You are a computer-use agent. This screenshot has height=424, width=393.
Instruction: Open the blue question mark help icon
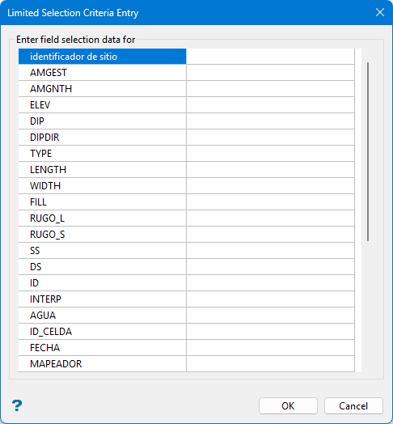click(17, 405)
